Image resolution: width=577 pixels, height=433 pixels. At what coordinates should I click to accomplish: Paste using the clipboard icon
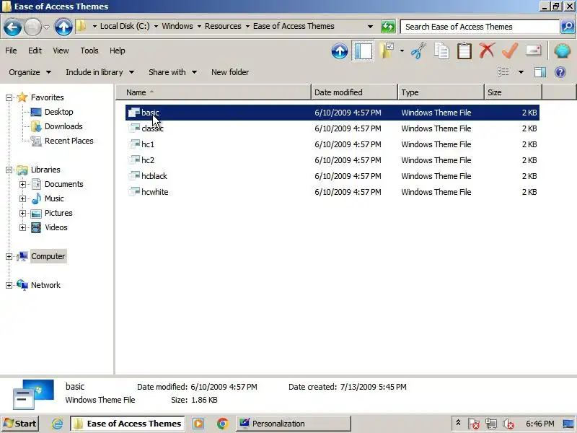click(464, 51)
